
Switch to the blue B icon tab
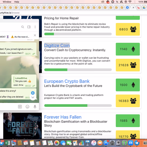pos(127,7)
